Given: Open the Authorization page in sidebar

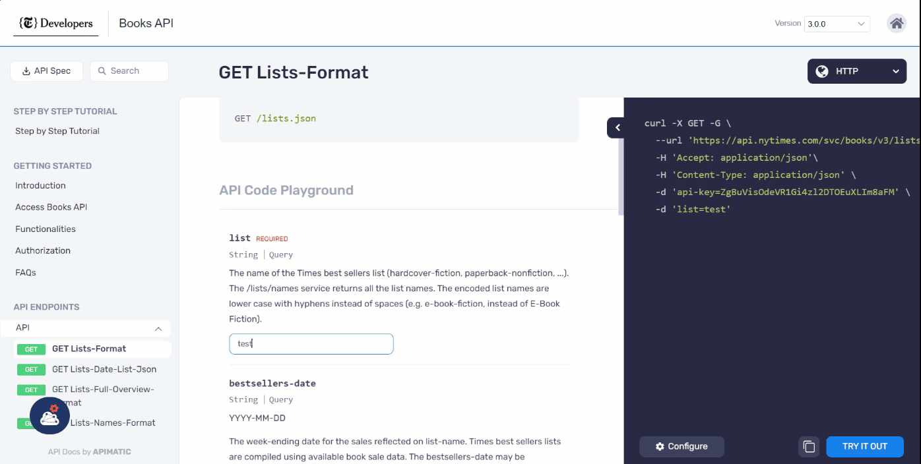Looking at the screenshot, I should point(43,250).
